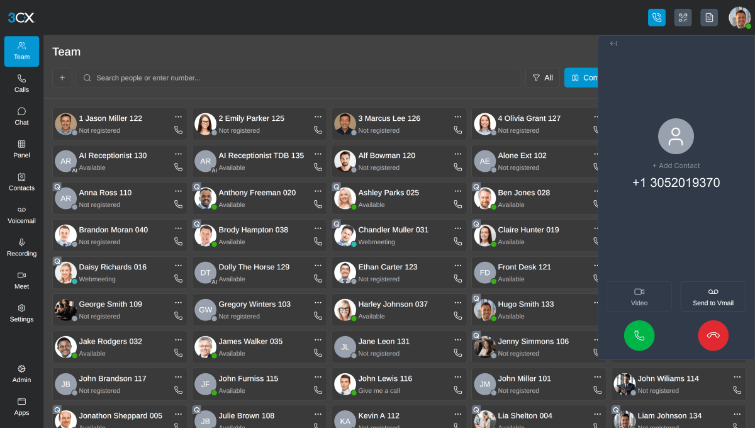Click Send to Vmail button
This screenshot has width=755, height=428.
pos(713,296)
